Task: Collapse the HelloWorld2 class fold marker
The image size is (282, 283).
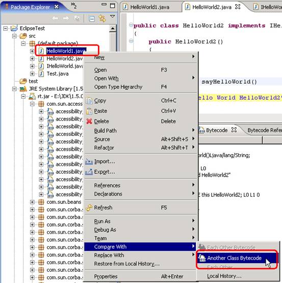Action: (x=131, y=25)
